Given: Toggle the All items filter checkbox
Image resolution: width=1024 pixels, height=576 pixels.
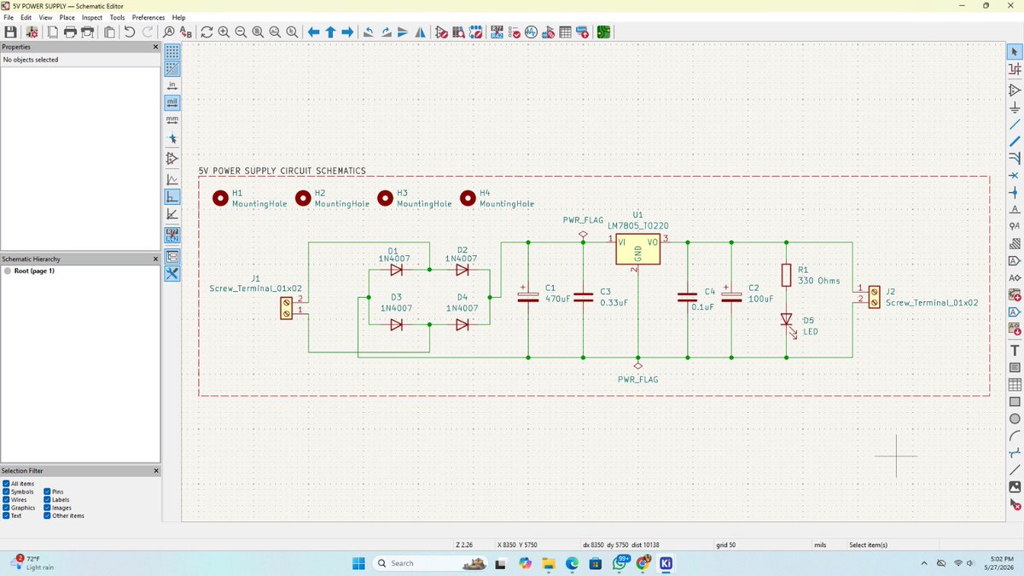Looking at the screenshot, I should point(6,484).
